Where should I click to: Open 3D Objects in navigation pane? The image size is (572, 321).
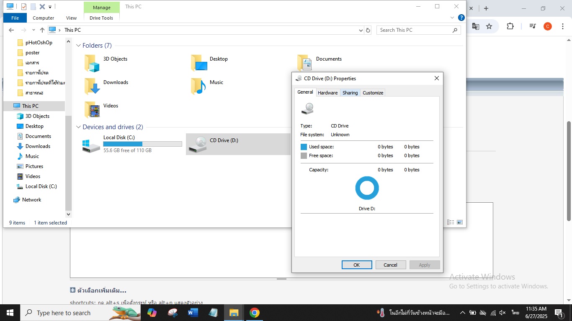point(37,116)
